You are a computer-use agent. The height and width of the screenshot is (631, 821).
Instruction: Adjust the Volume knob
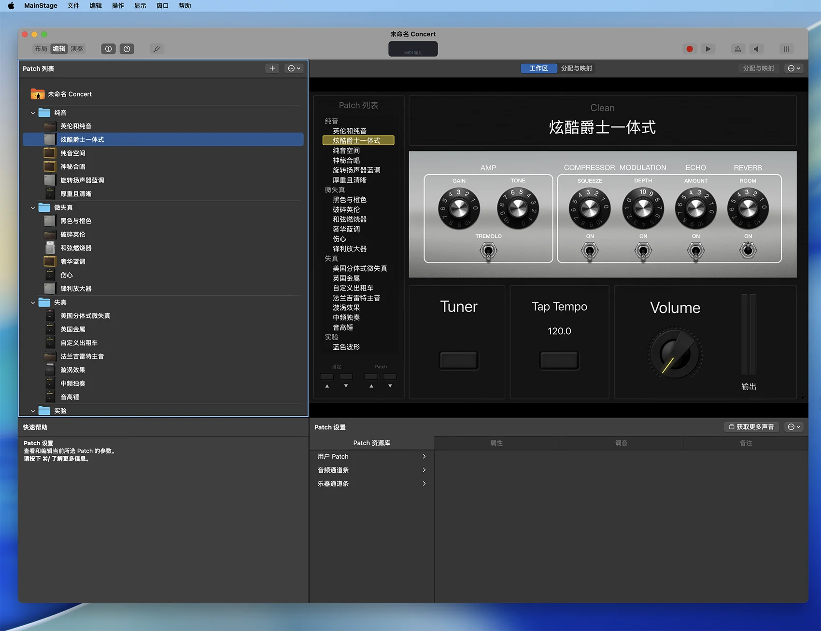click(x=675, y=354)
